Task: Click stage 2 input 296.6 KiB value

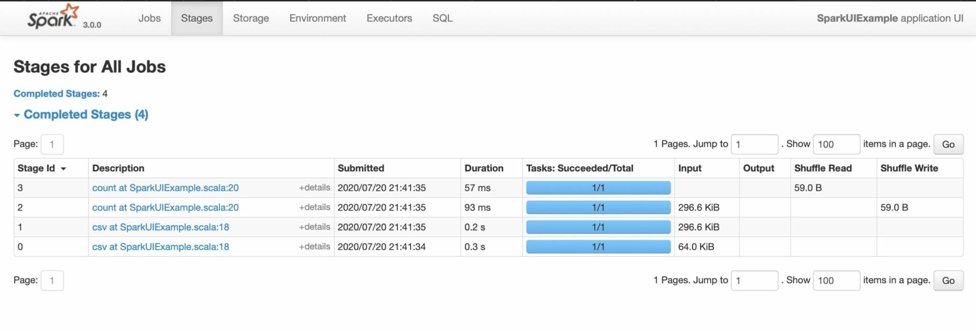Action: 699,207
